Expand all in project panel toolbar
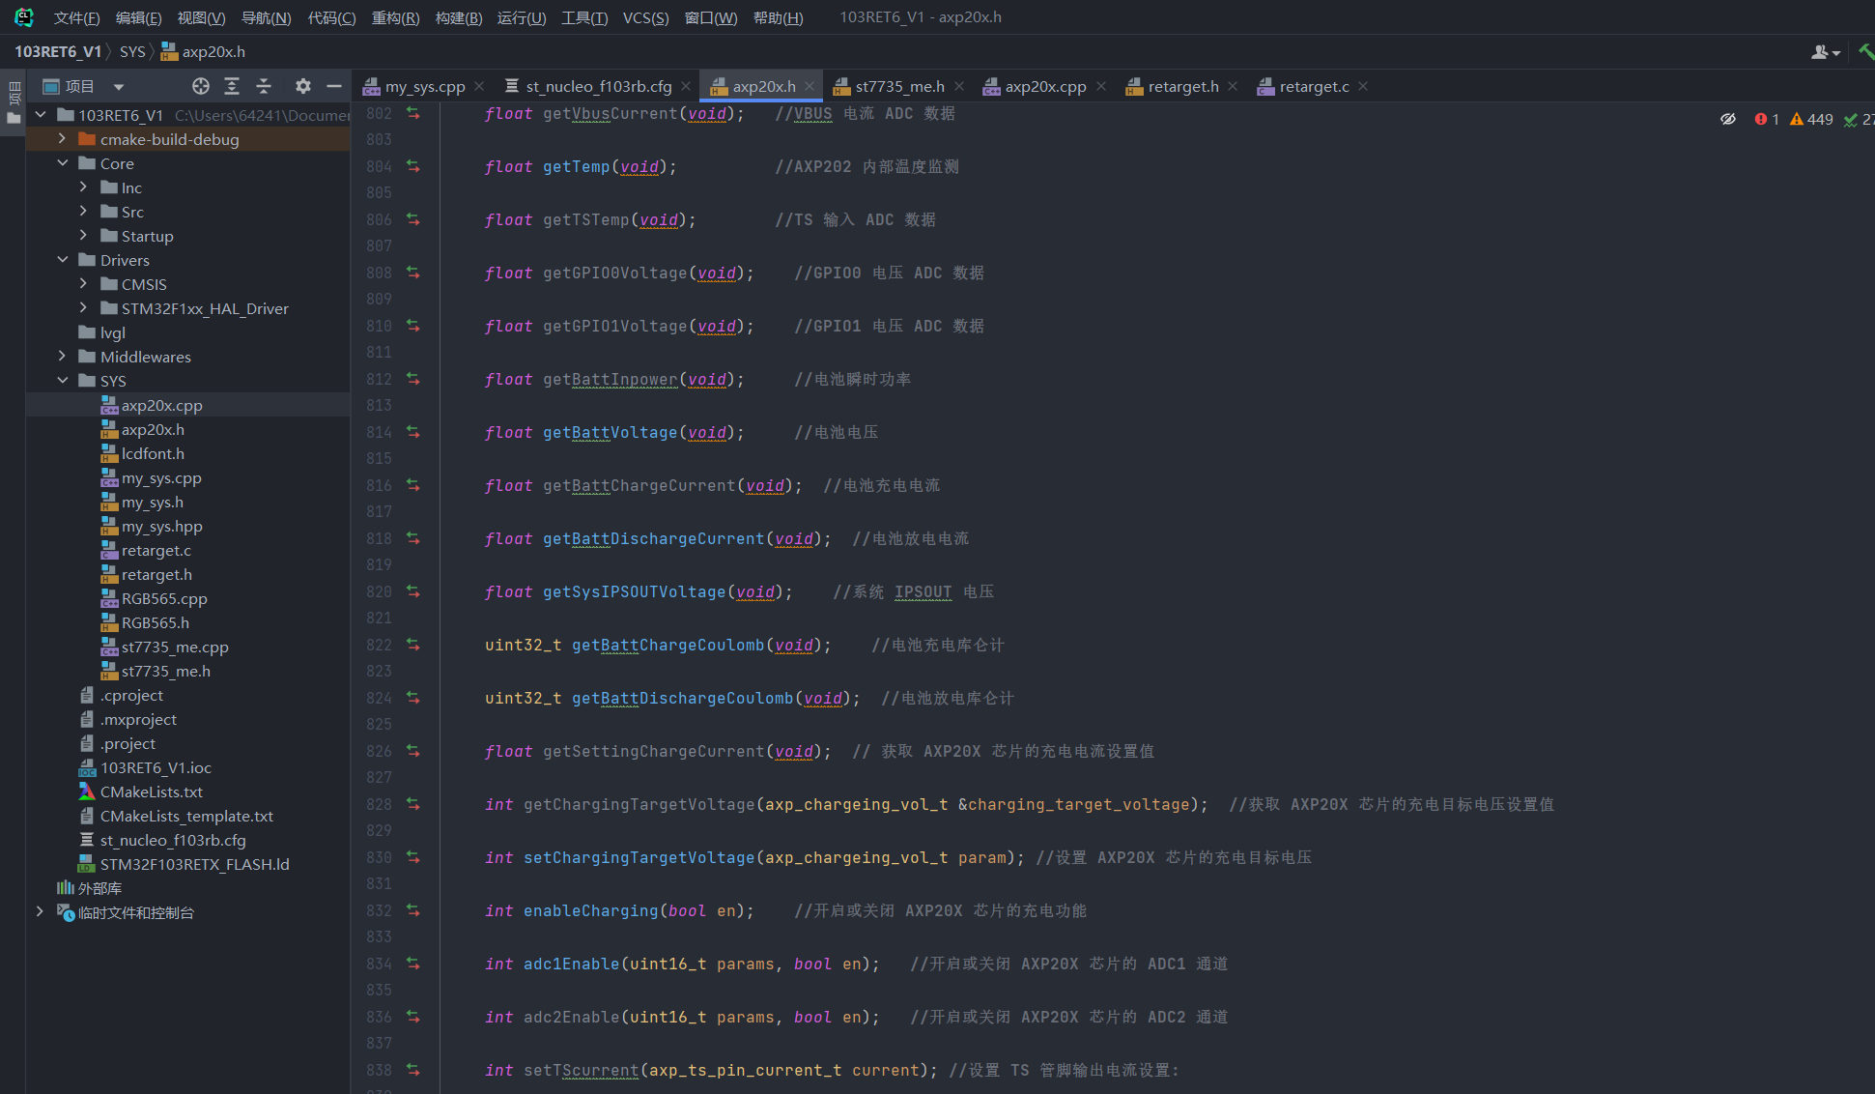1875x1094 pixels. click(x=232, y=86)
